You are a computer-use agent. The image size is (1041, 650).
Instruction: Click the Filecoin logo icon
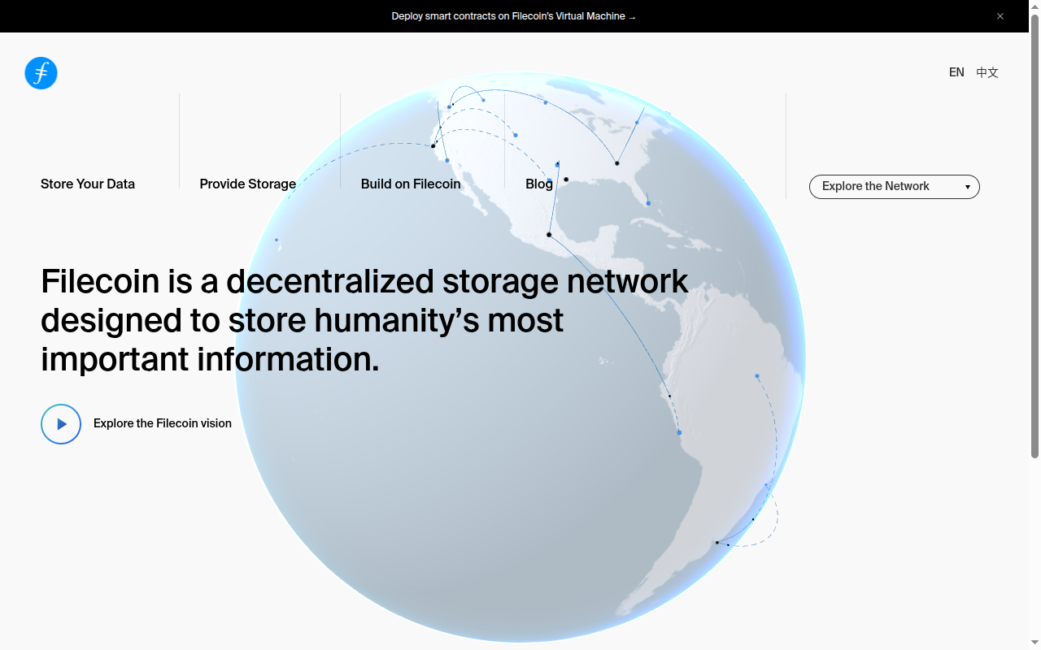(41, 73)
